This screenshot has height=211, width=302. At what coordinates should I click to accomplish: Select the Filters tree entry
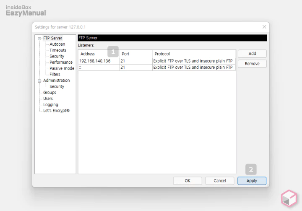point(55,74)
